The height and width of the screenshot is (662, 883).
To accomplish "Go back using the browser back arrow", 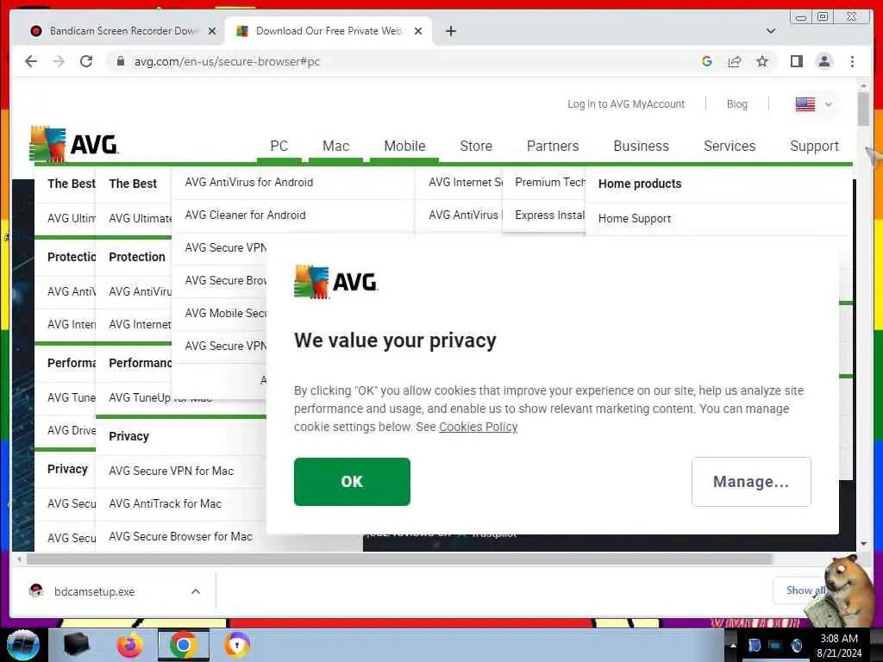I will coord(31,61).
